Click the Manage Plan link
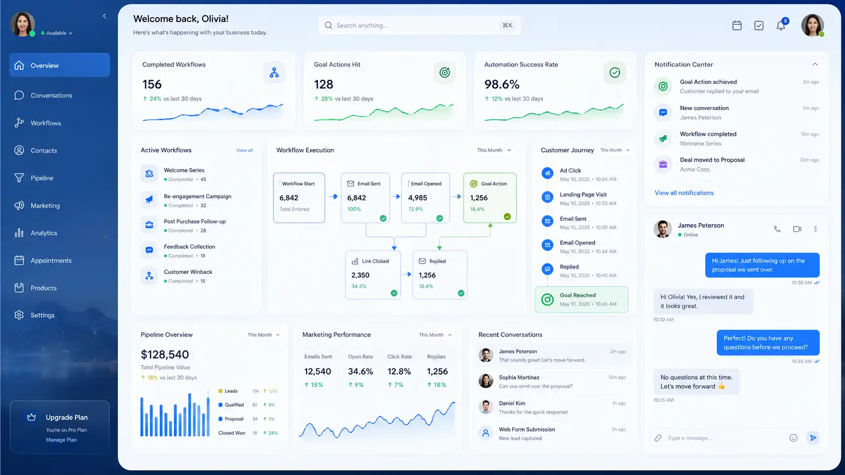Screen dimensions: 845x475 pos(61,440)
